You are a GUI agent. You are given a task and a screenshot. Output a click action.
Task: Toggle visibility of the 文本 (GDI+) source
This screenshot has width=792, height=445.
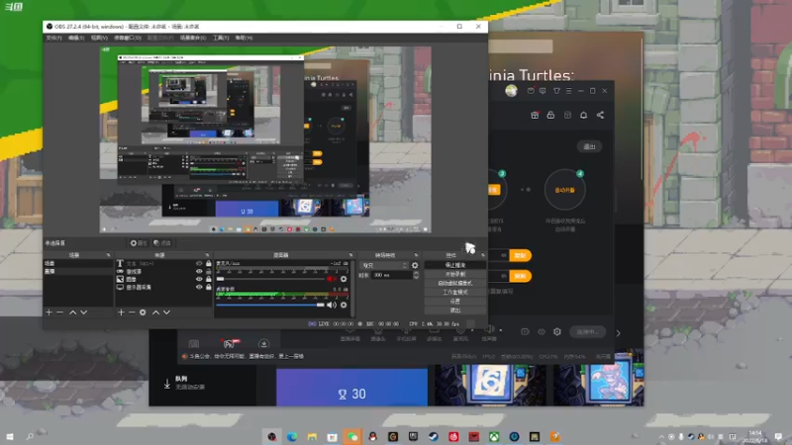tap(199, 263)
